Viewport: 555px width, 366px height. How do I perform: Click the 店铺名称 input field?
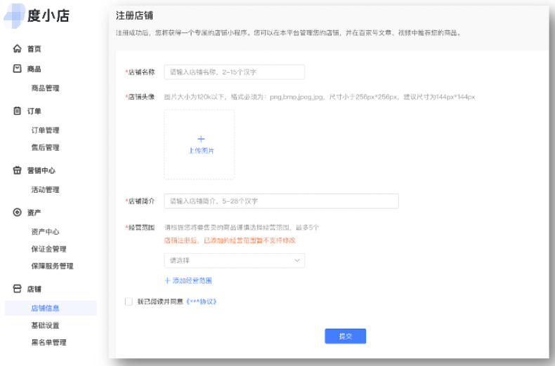coord(234,72)
